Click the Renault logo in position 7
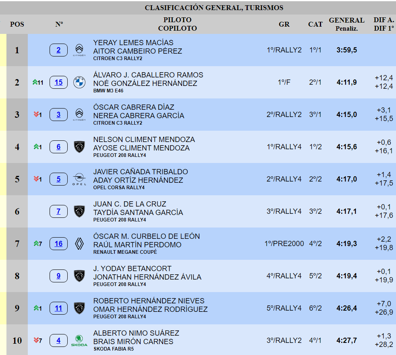Viewport: 396px width, 355px height. click(x=79, y=244)
